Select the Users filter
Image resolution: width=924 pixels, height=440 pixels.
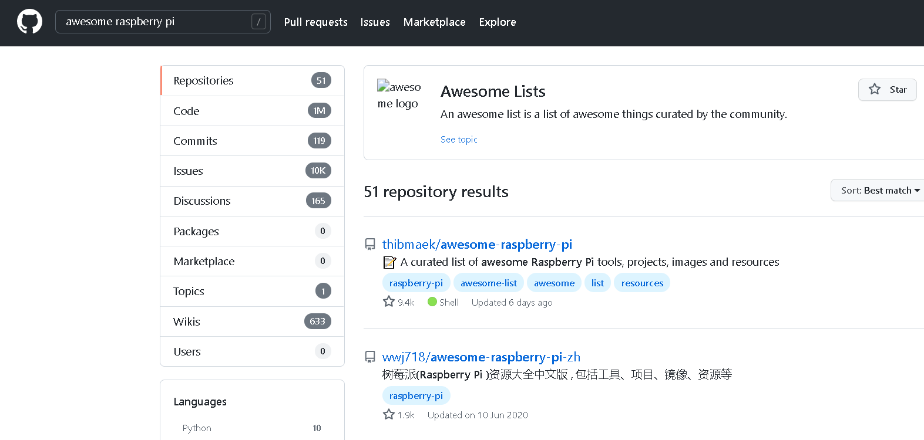(252, 351)
